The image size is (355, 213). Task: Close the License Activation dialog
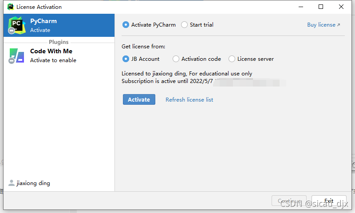[x=341, y=7]
